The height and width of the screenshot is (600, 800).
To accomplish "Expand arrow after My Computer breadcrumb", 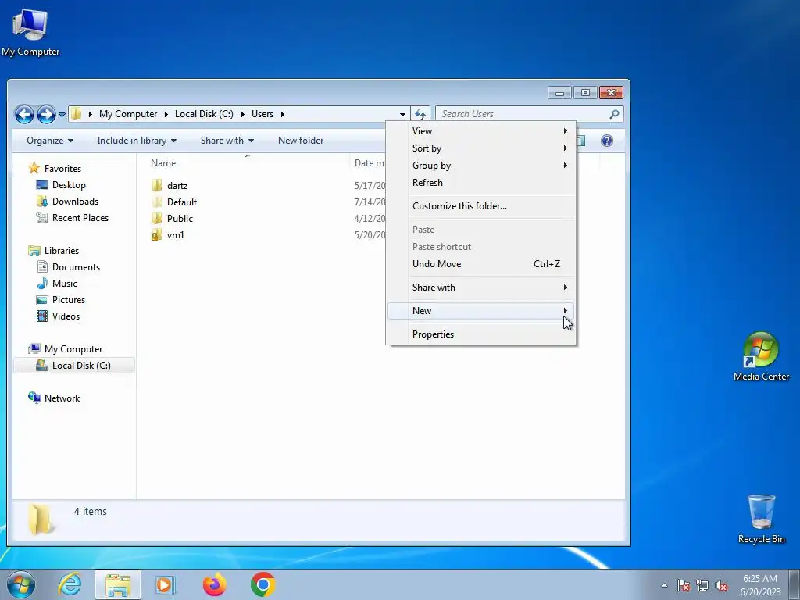I will coord(166,114).
